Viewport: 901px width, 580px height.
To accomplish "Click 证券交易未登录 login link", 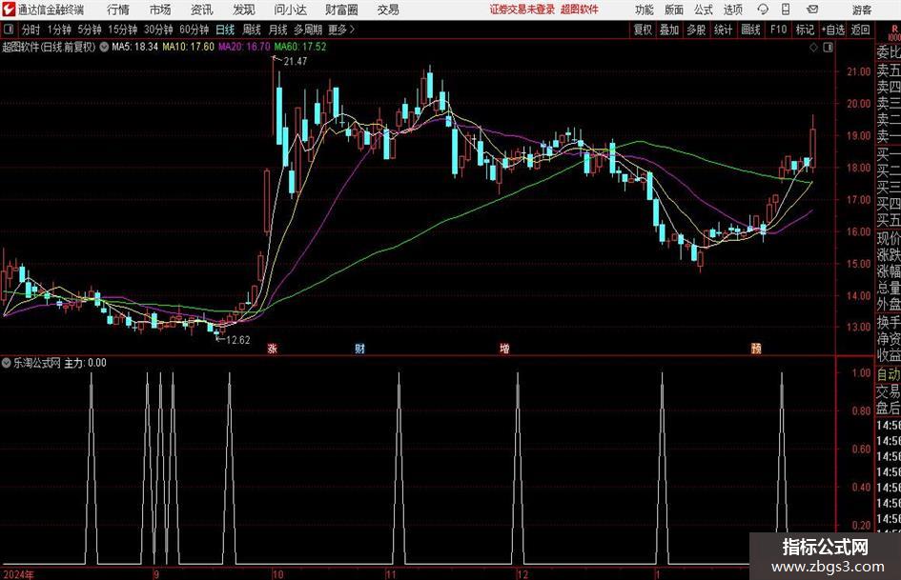I will point(522,10).
